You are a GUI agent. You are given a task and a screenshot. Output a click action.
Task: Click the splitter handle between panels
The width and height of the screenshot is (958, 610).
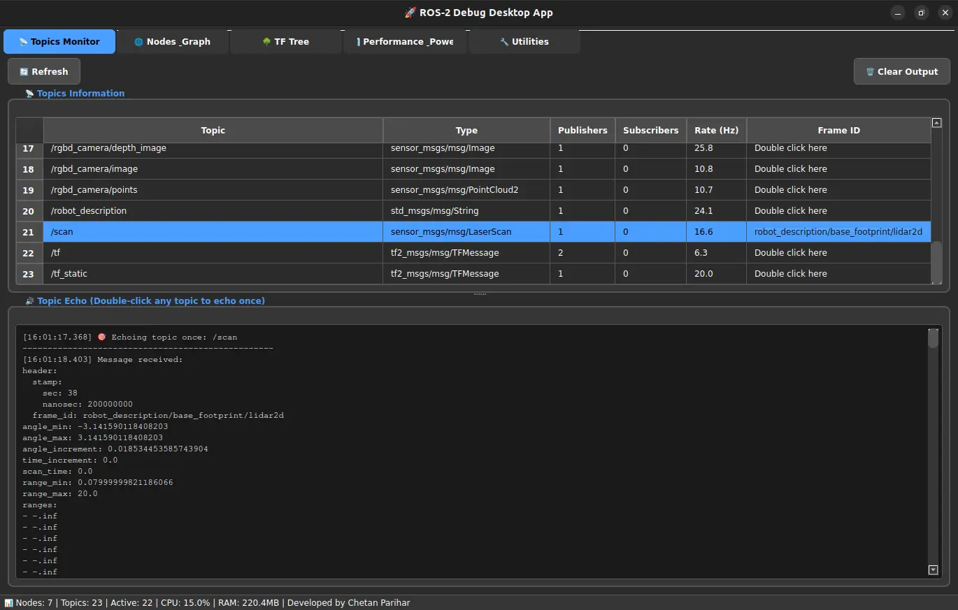click(479, 294)
